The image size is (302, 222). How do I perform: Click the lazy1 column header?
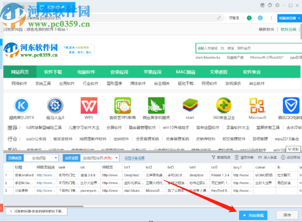[243, 167]
